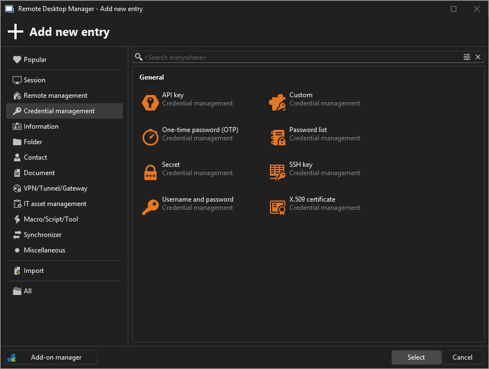
Task: Click the SSH key icon
Action: [x=277, y=172]
